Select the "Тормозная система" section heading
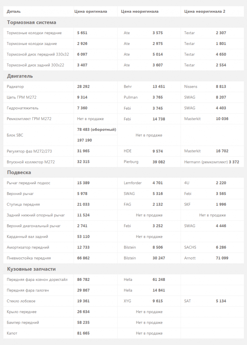Screen dimensions: 247x345 pyautogui.click(x=31, y=22)
